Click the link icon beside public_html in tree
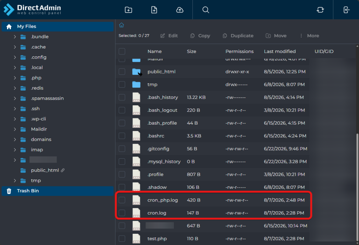This screenshot has width=359, height=245. 63,170
